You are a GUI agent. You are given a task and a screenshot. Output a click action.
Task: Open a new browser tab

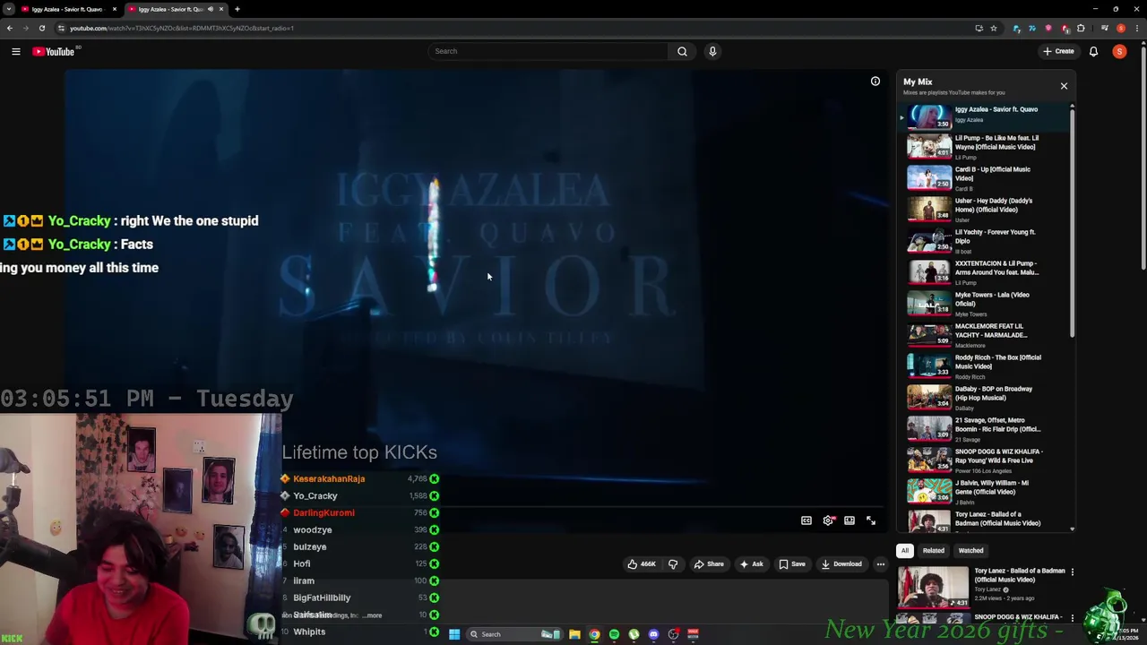[x=237, y=9]
